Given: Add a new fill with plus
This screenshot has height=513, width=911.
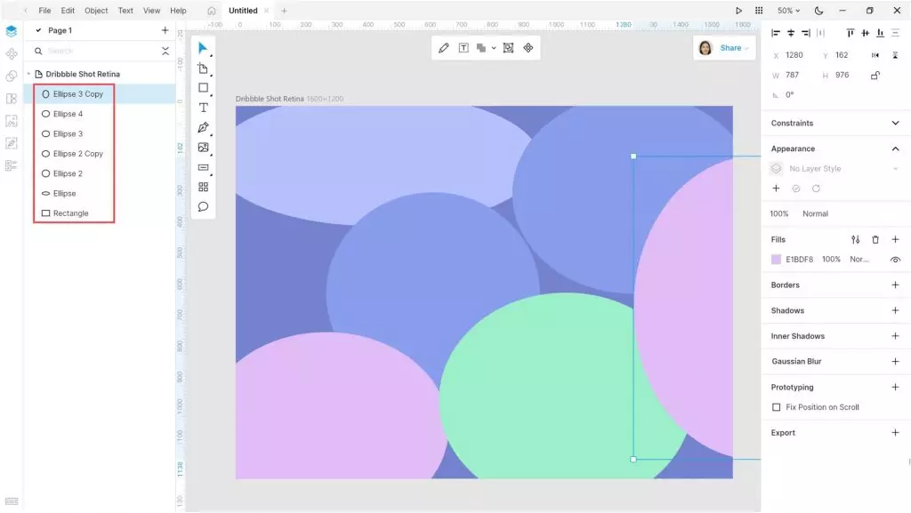Looking at the screenshot, I should click(895, 240).
